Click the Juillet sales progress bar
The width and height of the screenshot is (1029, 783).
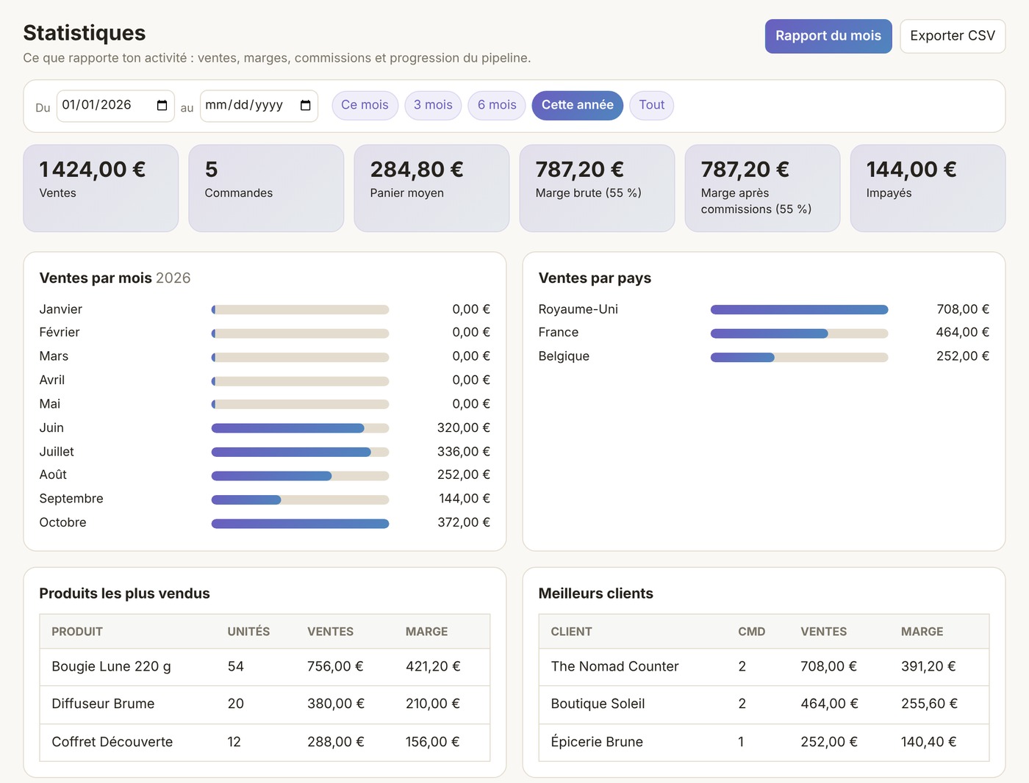click(x=300, y=452)
